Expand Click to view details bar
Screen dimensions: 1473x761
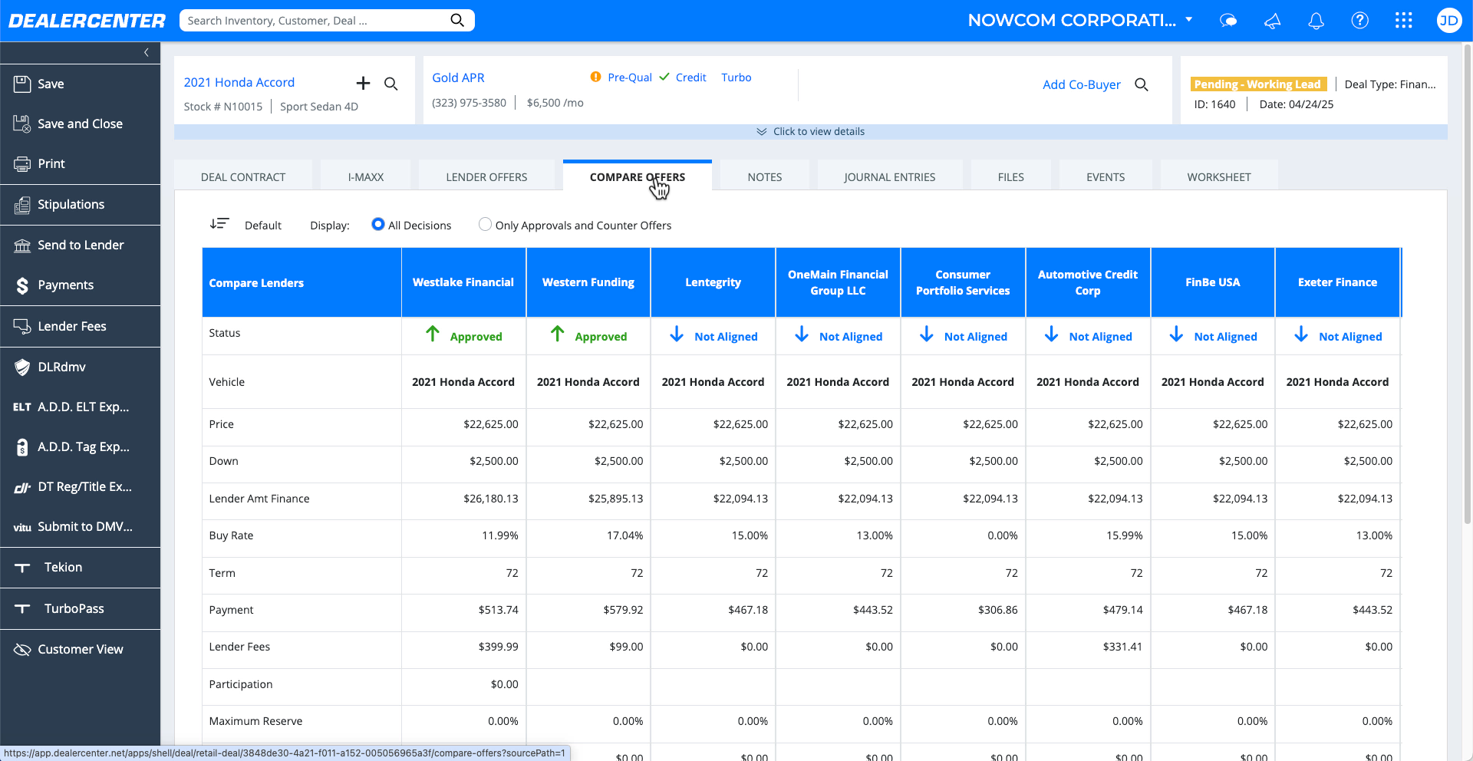[810, 132]
